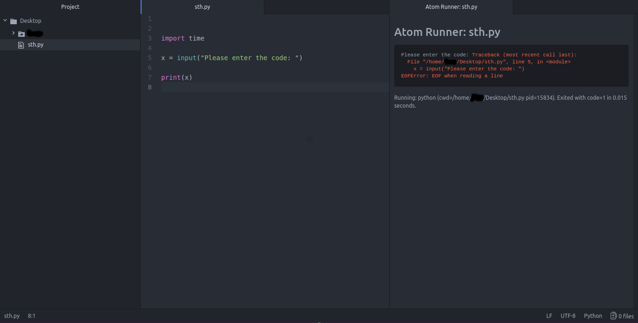This screenshot has width=638, height=323.
Task: Open the UTF-8 encoding selector
Action: 568,316
